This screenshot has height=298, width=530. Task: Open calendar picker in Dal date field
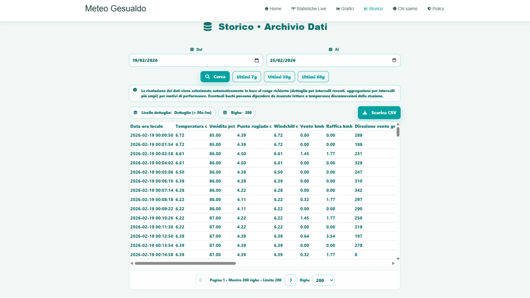click(256, 60)
